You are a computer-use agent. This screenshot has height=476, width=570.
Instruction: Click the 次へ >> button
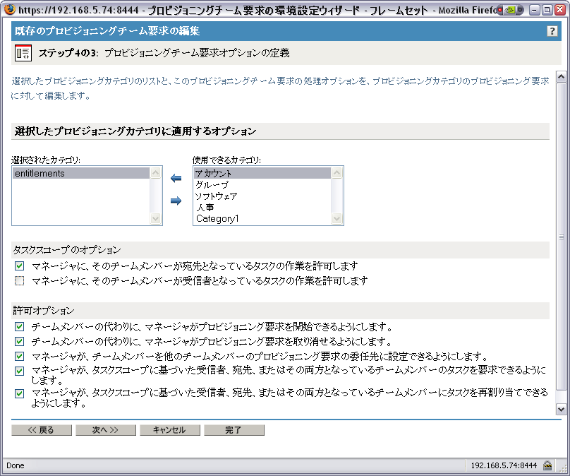pyautogui.click(x=105, y=430)
